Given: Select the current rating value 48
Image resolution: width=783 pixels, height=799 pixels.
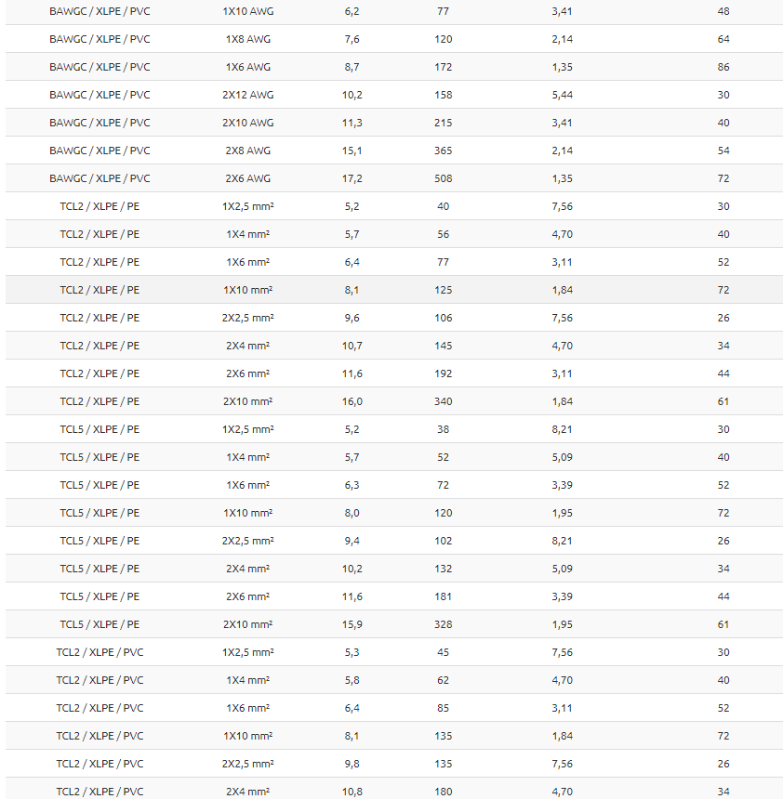Looking at the screenshot, I should (723, 11).
